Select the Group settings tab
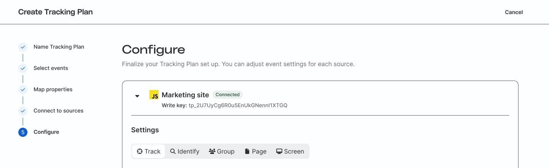 pos(222,151)
